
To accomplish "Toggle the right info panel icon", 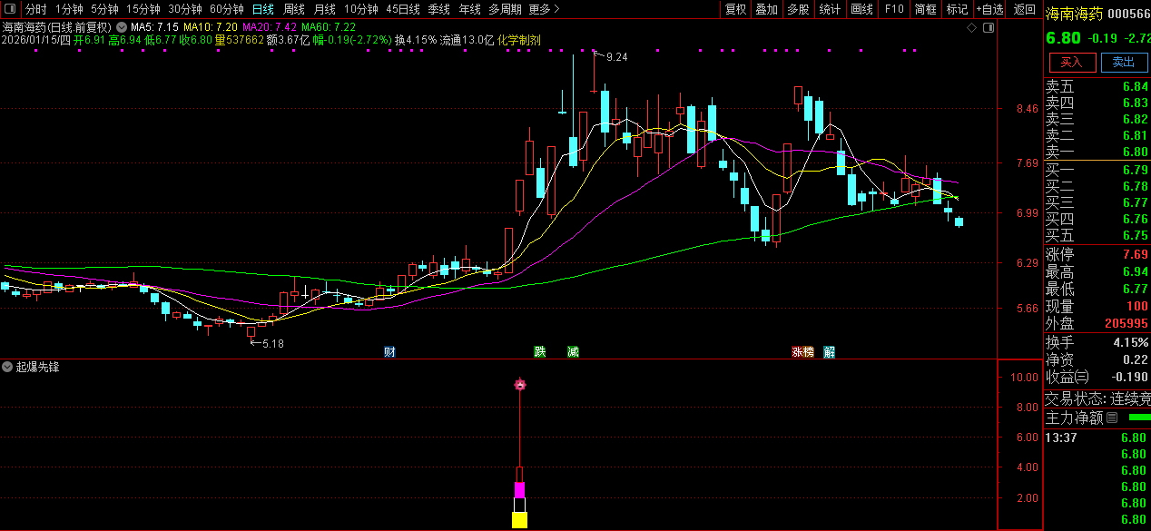I will pos(989,28).
